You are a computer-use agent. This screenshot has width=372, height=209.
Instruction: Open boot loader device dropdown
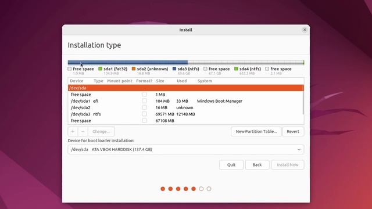point(186,150)
